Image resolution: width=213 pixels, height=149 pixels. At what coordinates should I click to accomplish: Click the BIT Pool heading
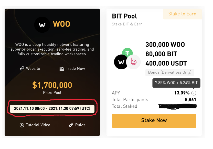124,16
